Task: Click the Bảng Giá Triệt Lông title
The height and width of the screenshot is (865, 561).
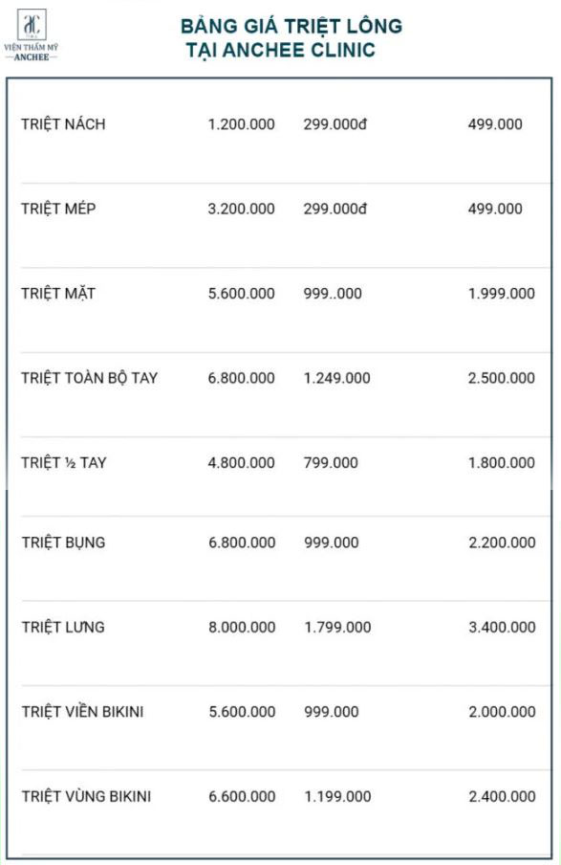Action: [x=291, y=27]
